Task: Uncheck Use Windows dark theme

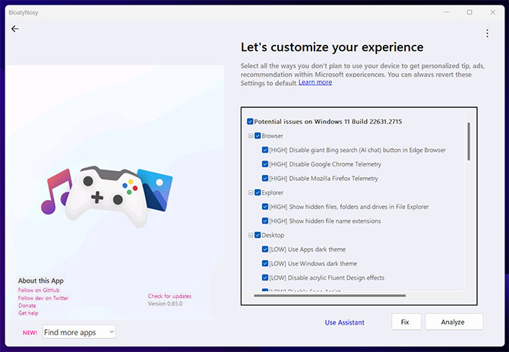Action: coord(265,263)
